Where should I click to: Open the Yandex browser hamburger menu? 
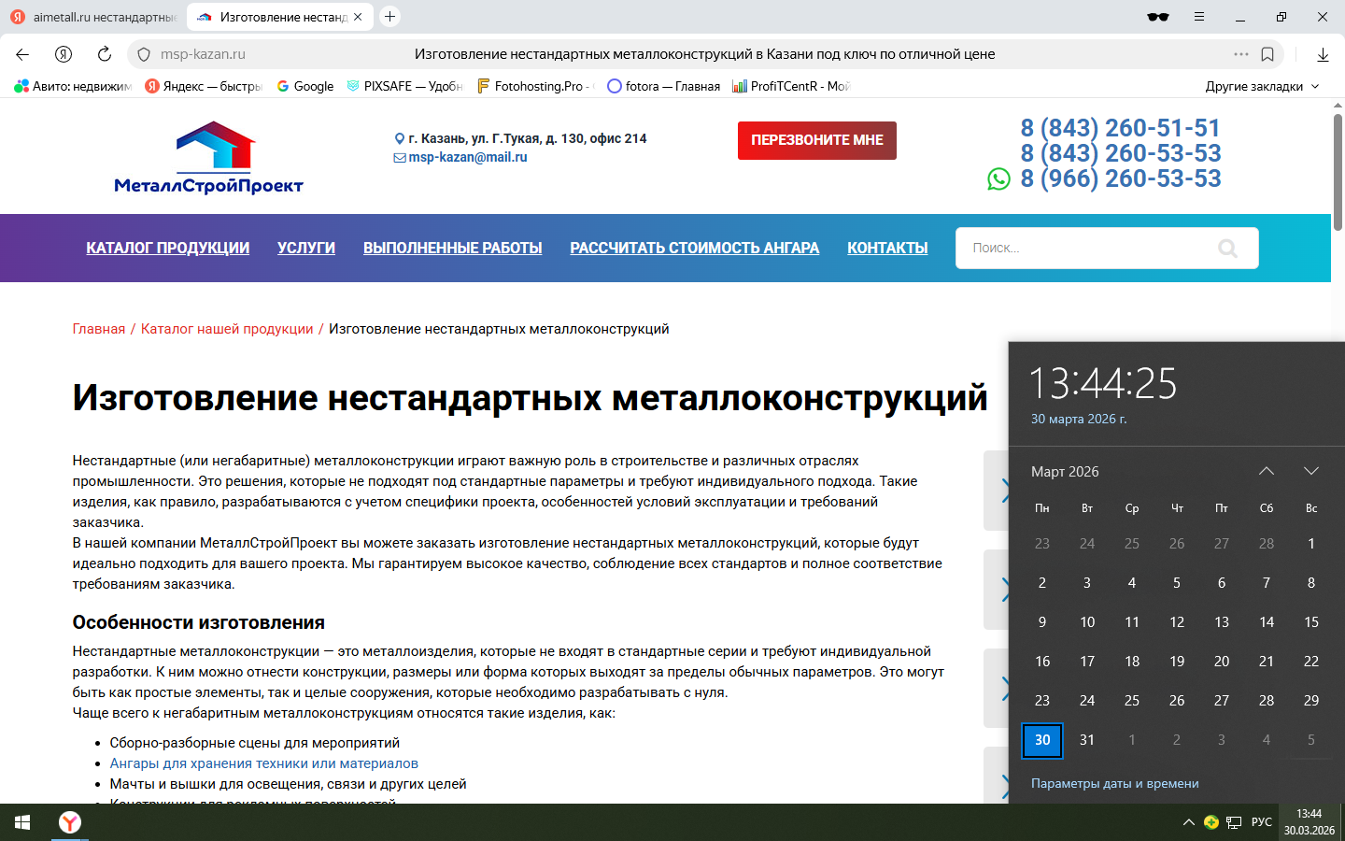1199,17
